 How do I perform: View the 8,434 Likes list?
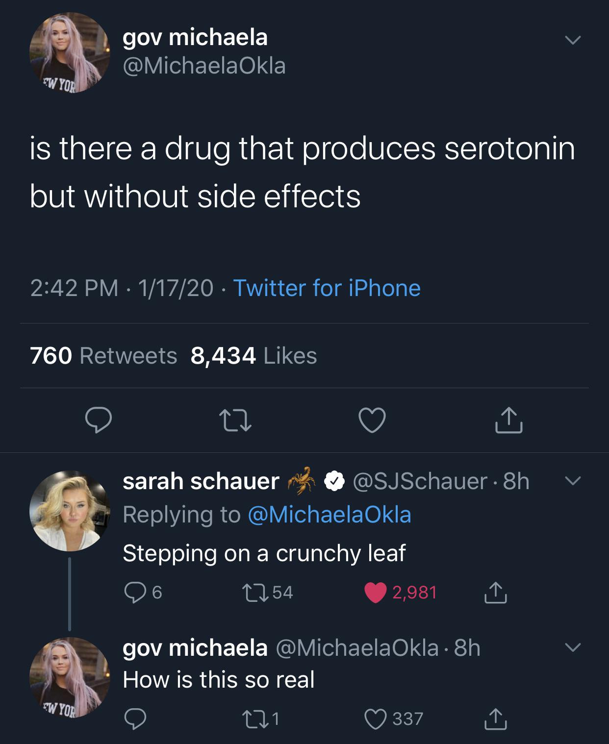click(254, 355)
